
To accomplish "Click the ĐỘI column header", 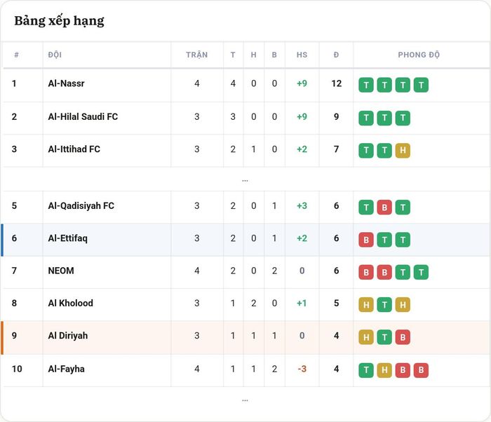I will [55, 55].
